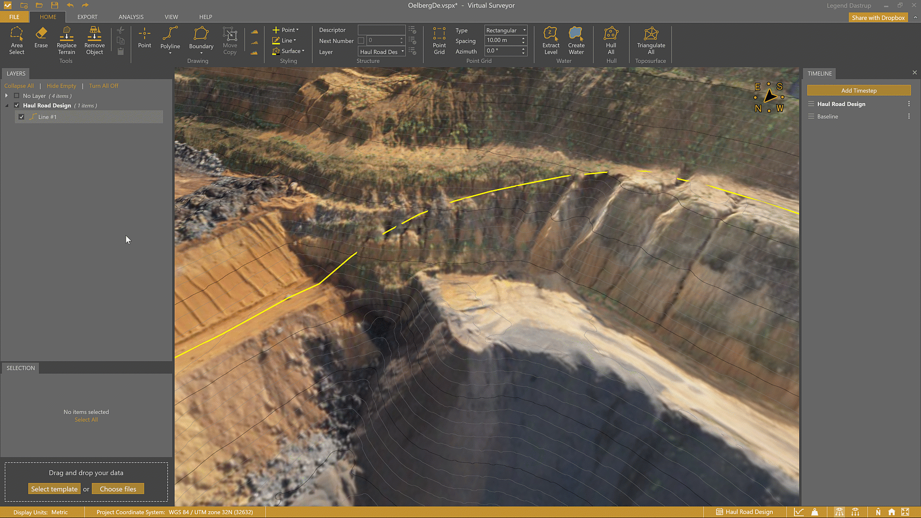Screen dimensions: 921x518
Task: Click the Extract Level water tool
Action: (551, 40)
